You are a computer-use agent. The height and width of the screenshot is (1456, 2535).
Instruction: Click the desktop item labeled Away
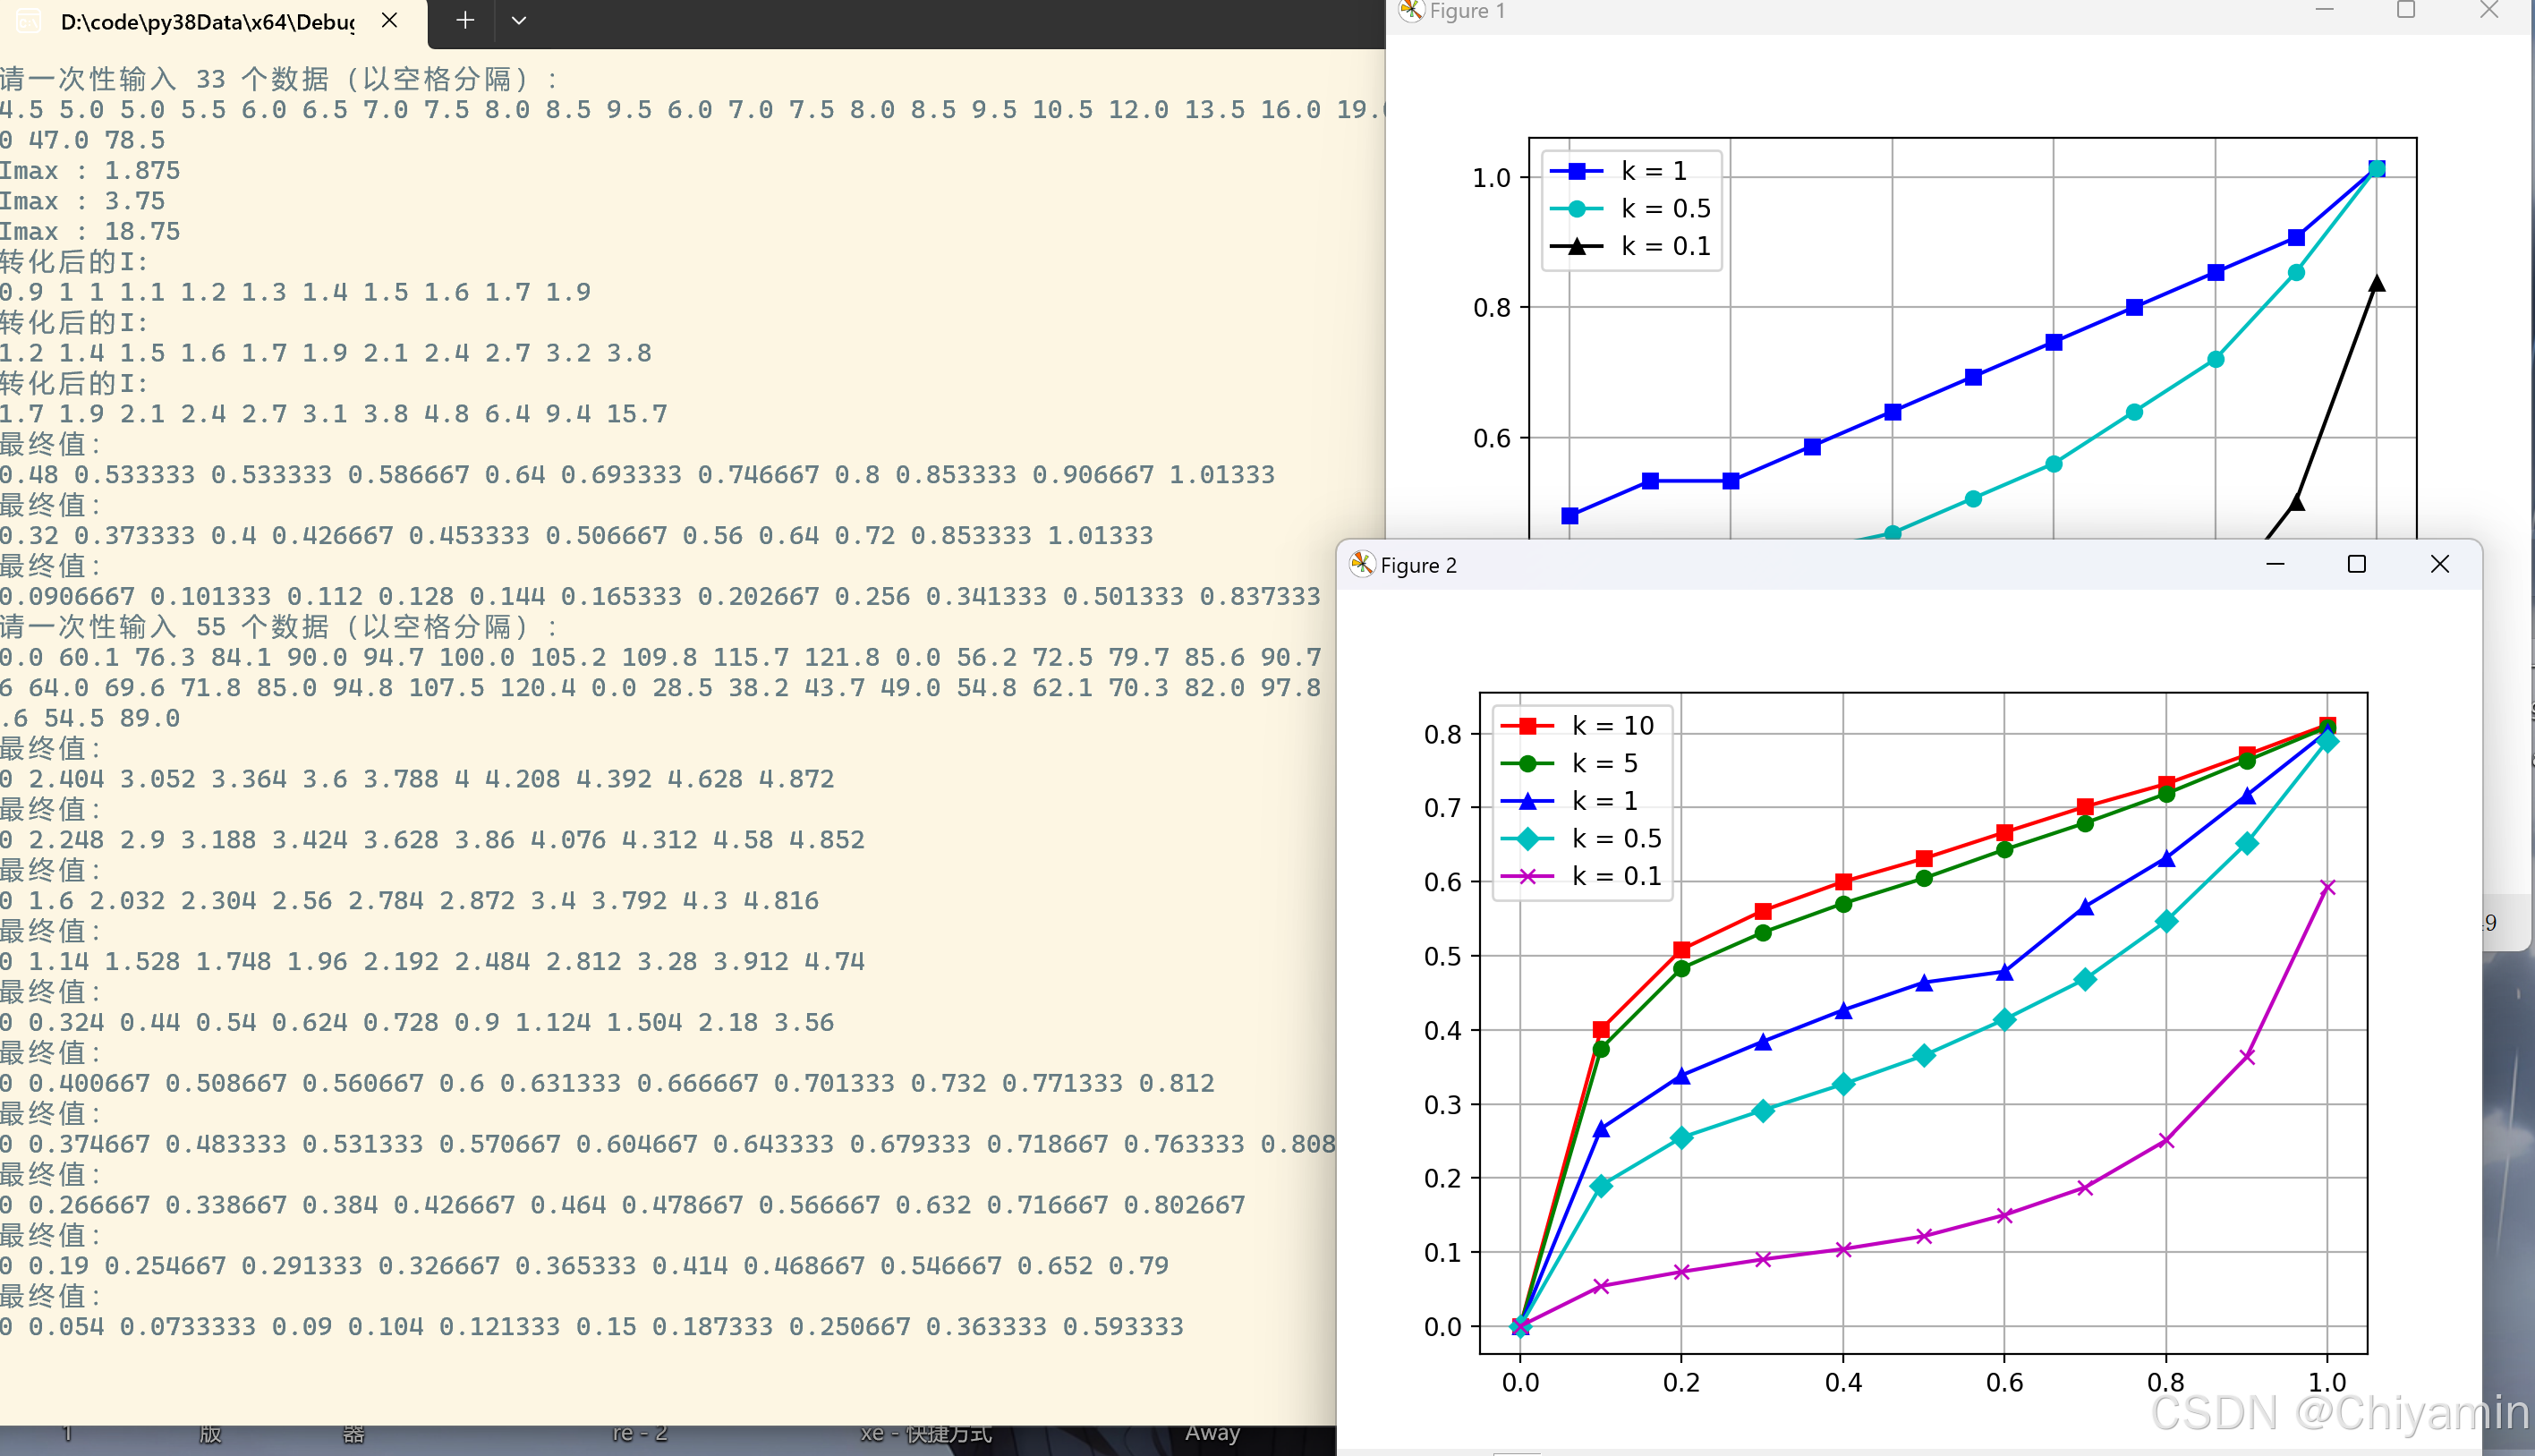1212,1432
